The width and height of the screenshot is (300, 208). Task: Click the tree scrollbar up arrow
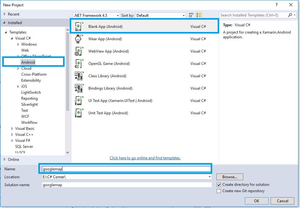[x=67, y=30]
